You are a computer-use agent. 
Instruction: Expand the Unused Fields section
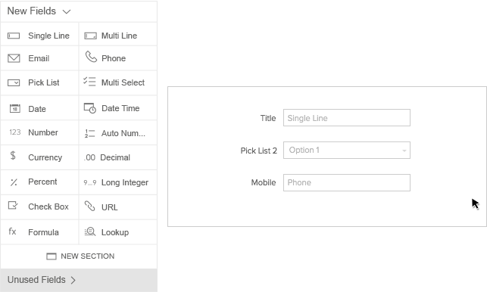42,280
